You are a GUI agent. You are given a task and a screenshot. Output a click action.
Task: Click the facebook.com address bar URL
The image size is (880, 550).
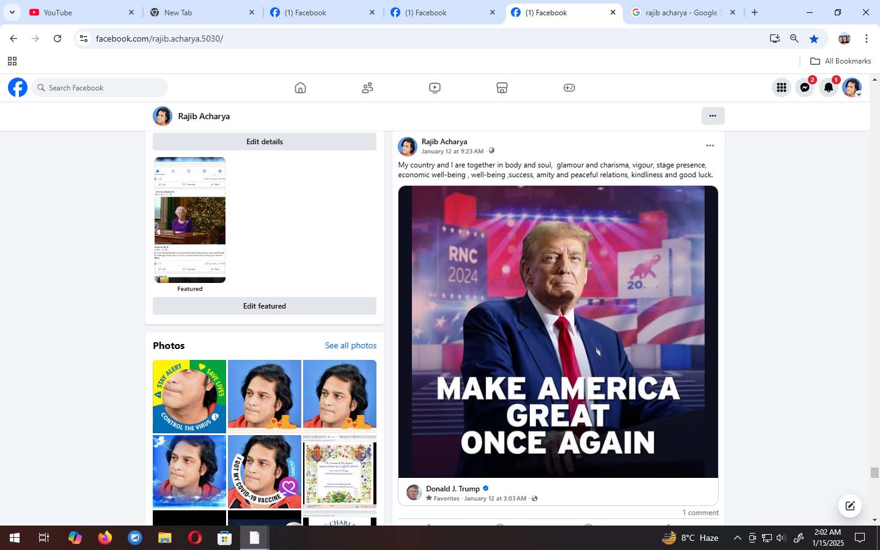pyautogui.click(x=159, y=38)
